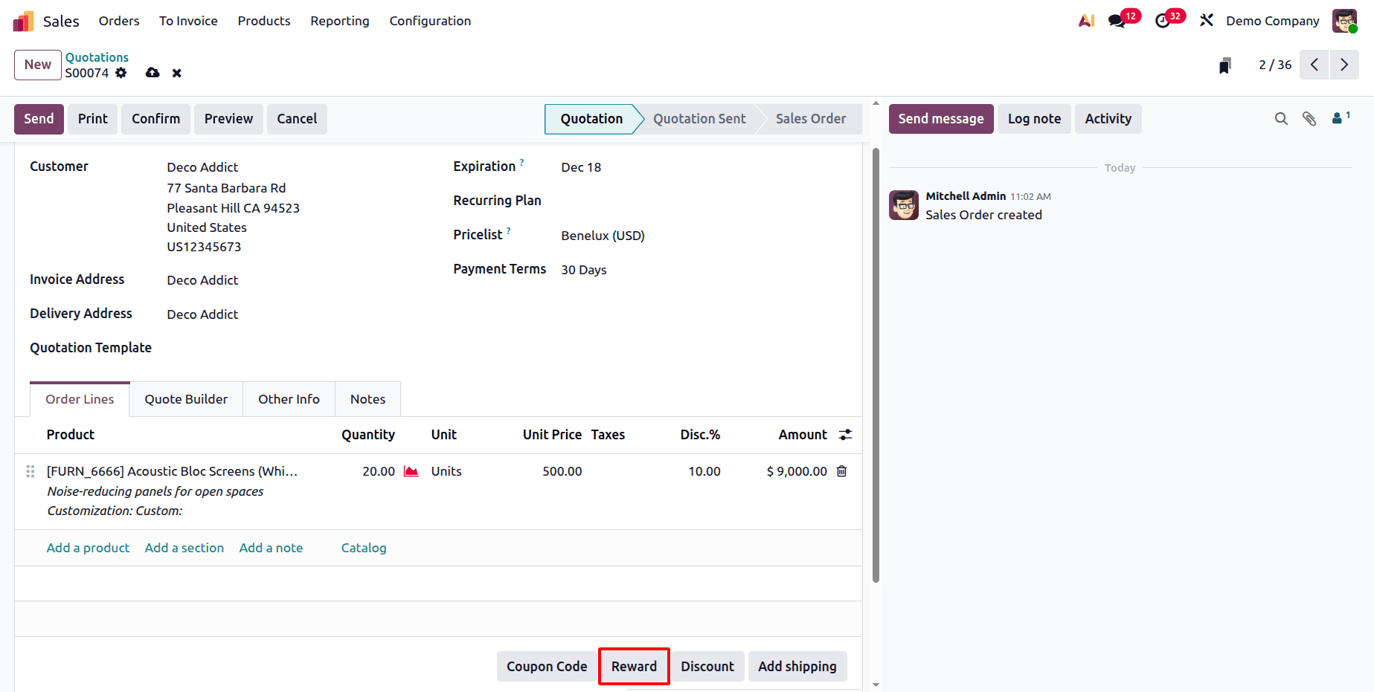Edit the Quantity field showing 20.00
Viewport: 1374px width, 692px height.
point(378,471)
